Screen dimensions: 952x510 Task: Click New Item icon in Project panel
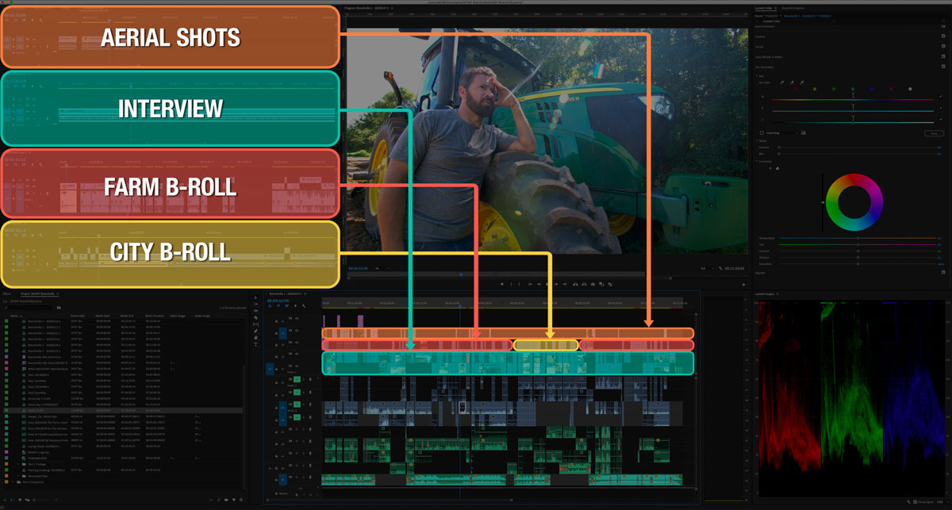coord(233,500)
